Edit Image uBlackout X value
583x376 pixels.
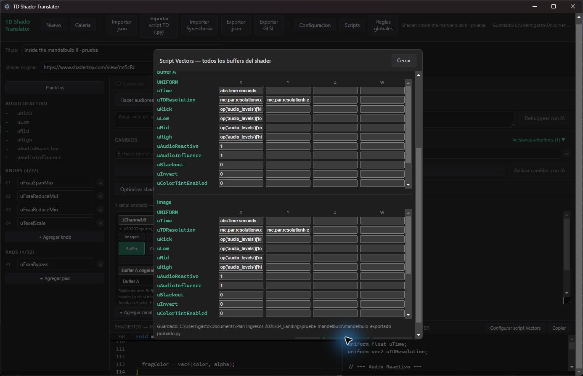[241, 295]
